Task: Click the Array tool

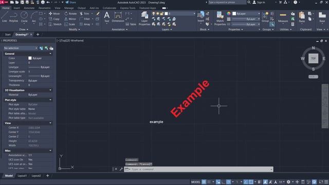Action: coord(85,24)
